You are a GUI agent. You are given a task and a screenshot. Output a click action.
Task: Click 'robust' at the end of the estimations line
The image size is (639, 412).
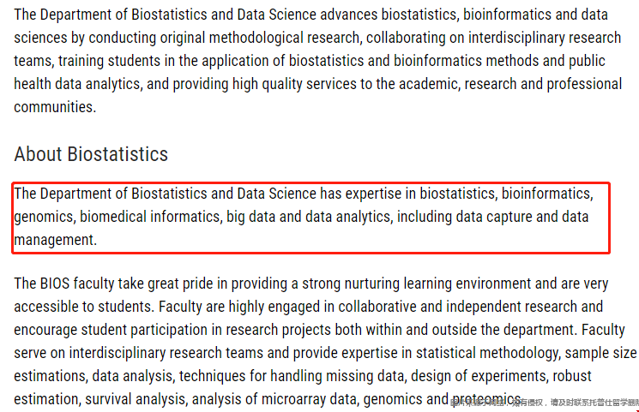pyautogui.click(x=572, y=376)
